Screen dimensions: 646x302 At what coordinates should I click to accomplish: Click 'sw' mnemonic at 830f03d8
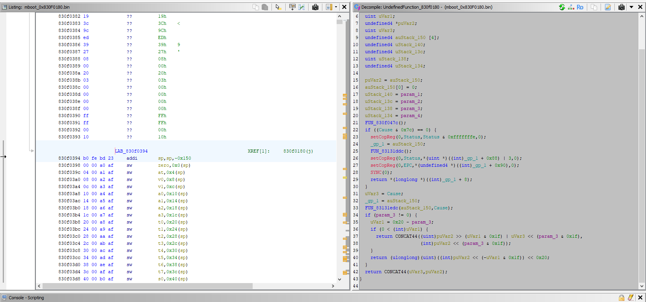(x=129, y=279)
